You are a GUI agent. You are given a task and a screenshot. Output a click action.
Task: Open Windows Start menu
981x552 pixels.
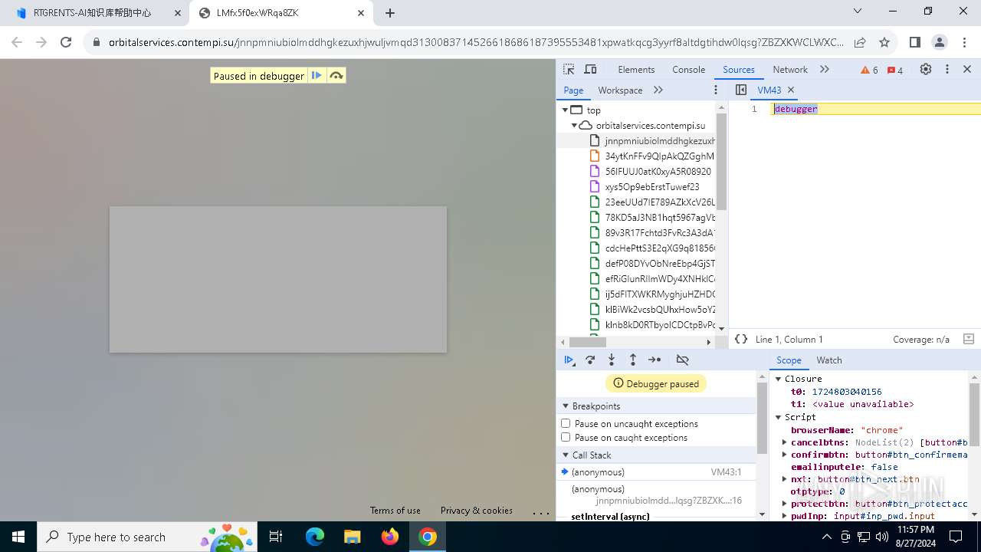point(18,537)
